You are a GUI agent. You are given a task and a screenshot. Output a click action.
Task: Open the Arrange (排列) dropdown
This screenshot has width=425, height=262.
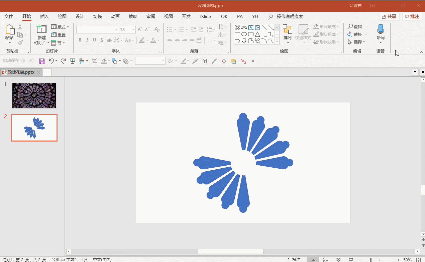point(288,34)
